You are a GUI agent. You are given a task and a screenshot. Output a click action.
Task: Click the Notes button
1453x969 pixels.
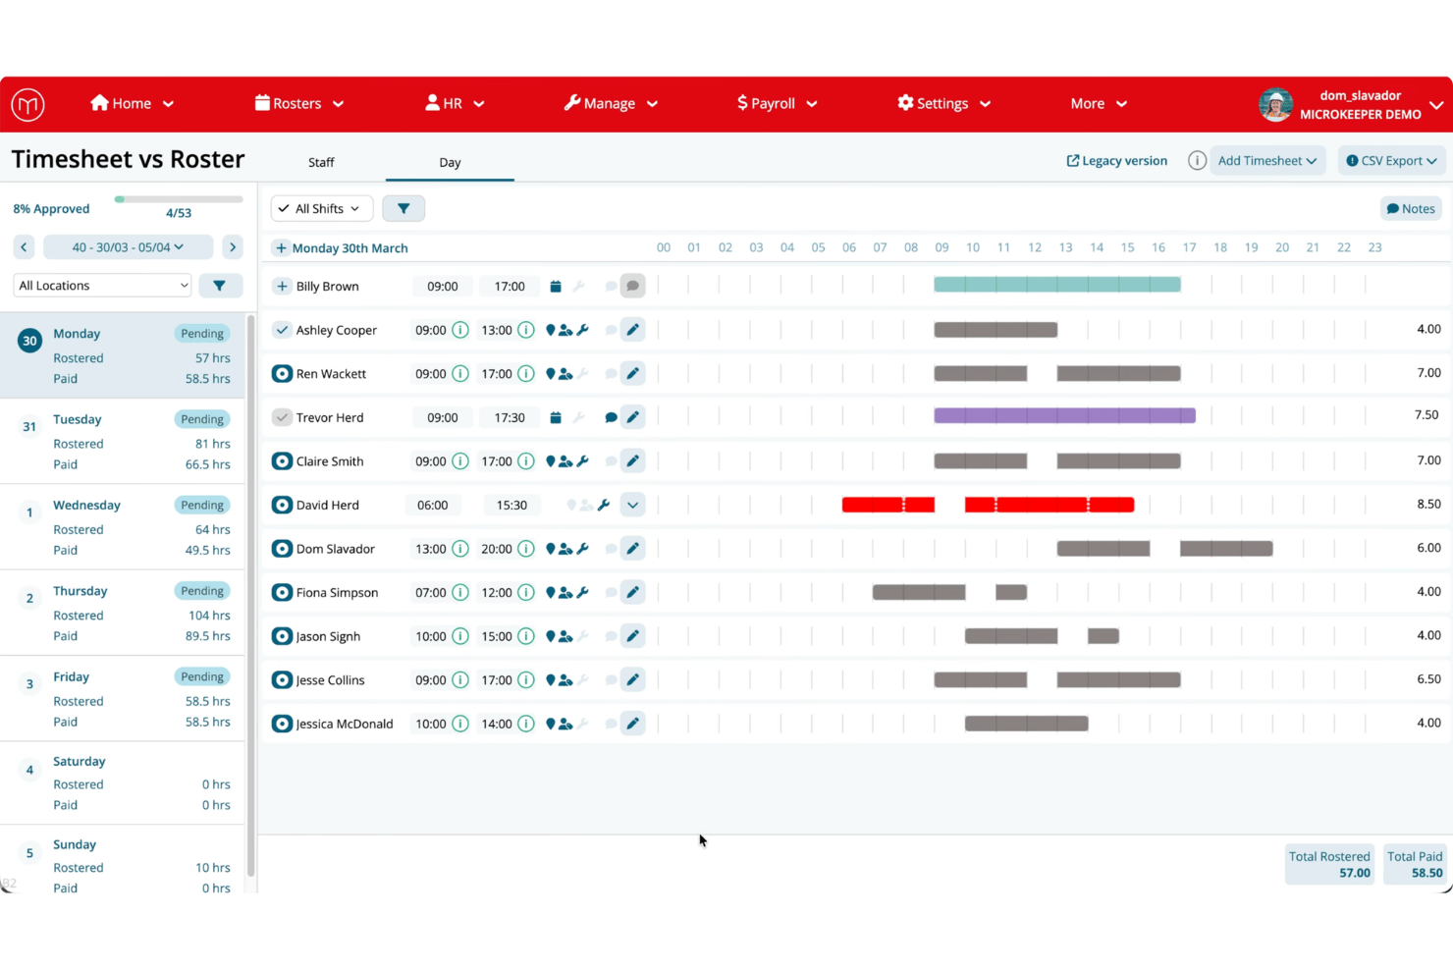point(1411,208)
